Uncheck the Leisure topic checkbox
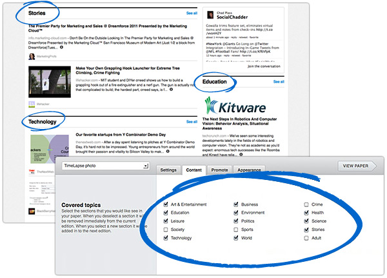Viewport: 387px width, 278px height. coord(166,221)
